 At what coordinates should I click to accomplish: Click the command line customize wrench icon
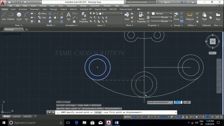[x=53, y=112]
